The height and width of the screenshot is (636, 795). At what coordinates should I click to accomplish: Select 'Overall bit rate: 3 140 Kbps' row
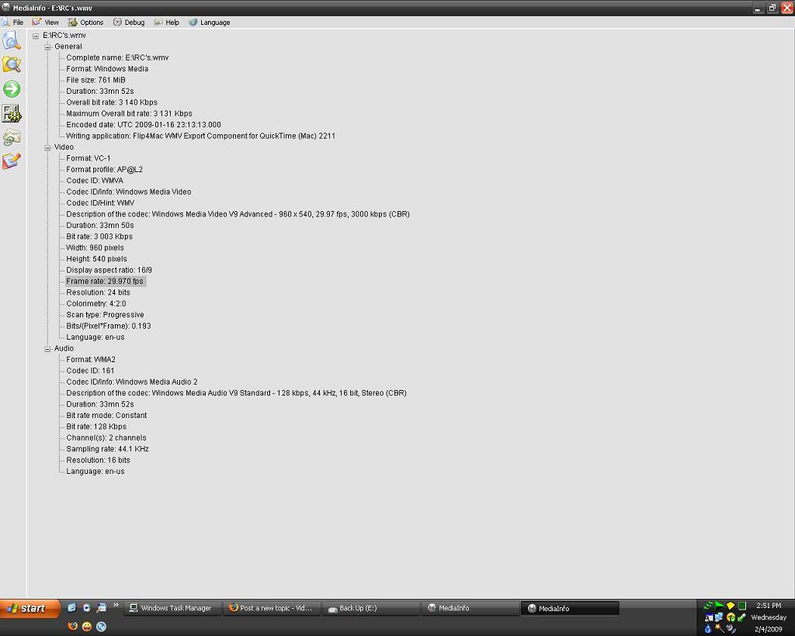point(112,102)
